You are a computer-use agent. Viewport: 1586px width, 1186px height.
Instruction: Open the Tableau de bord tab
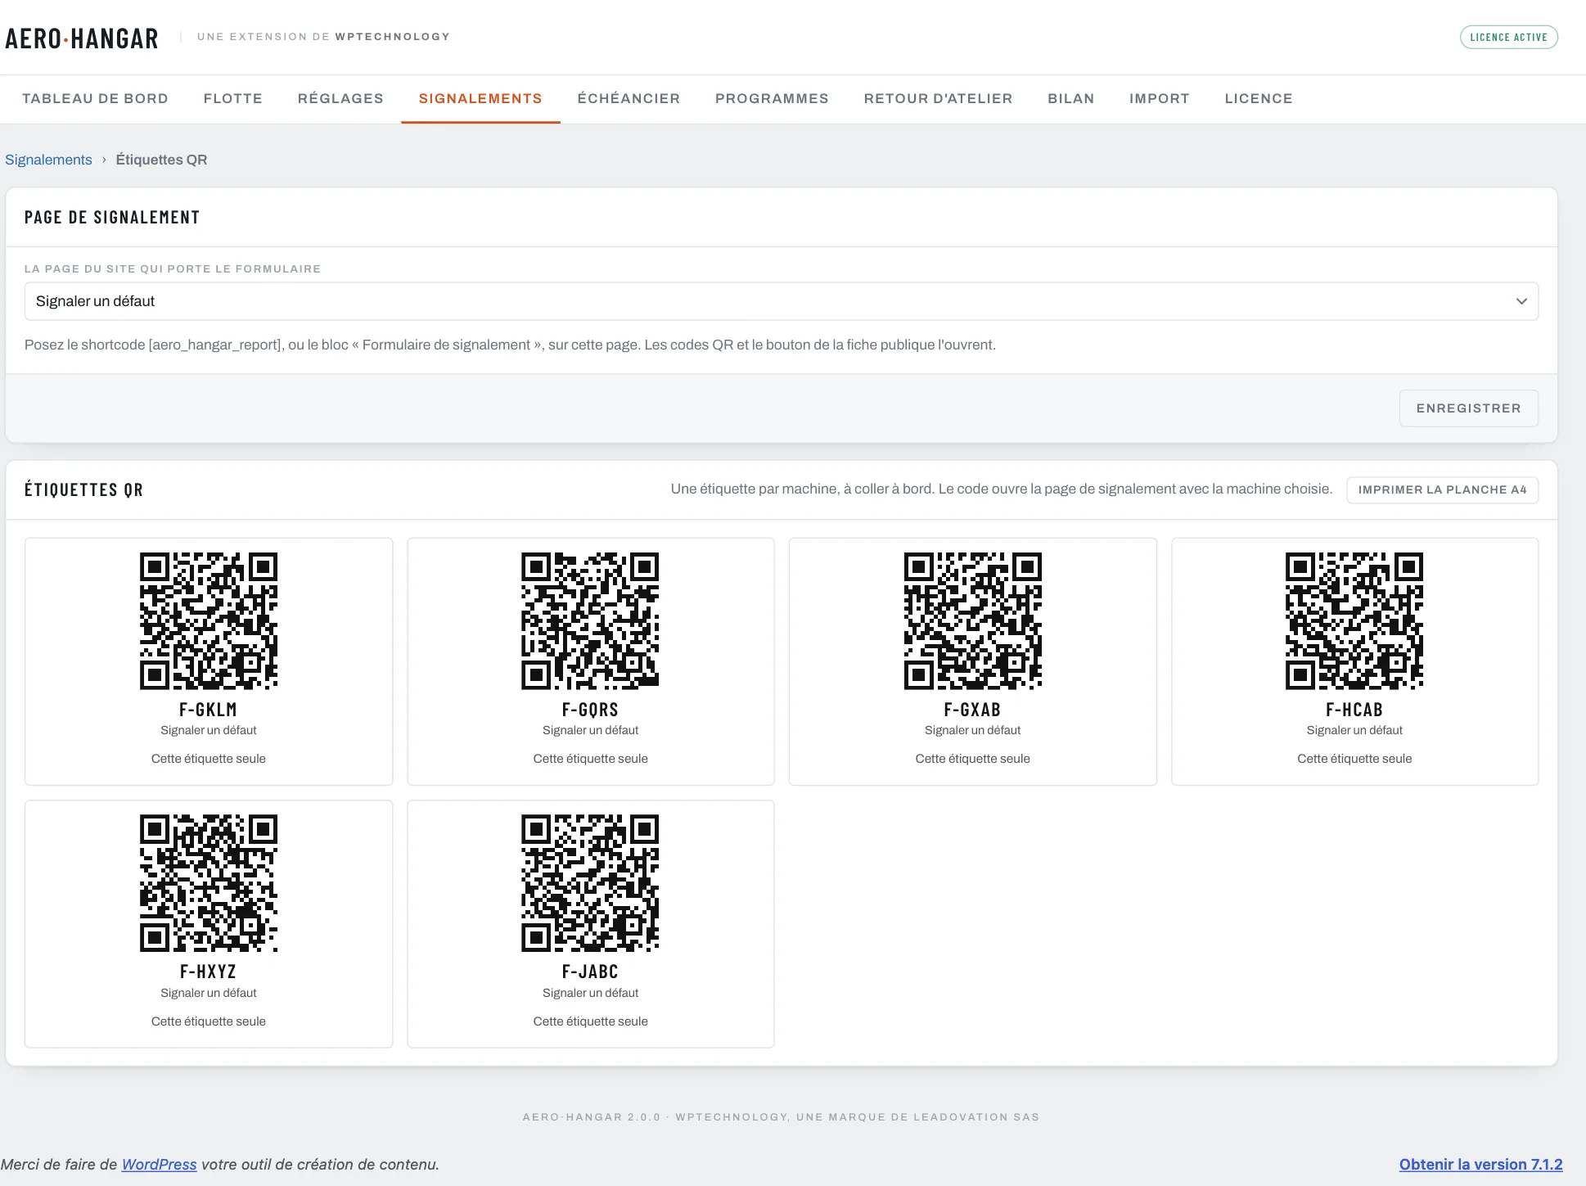tap(95, 98)
